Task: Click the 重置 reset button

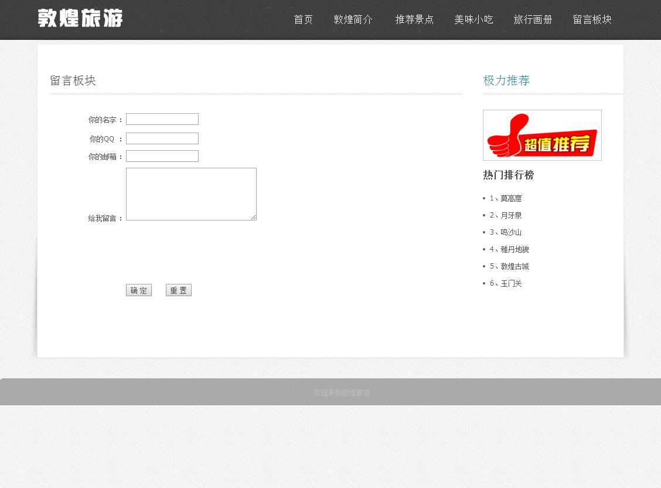Action: 179,290
